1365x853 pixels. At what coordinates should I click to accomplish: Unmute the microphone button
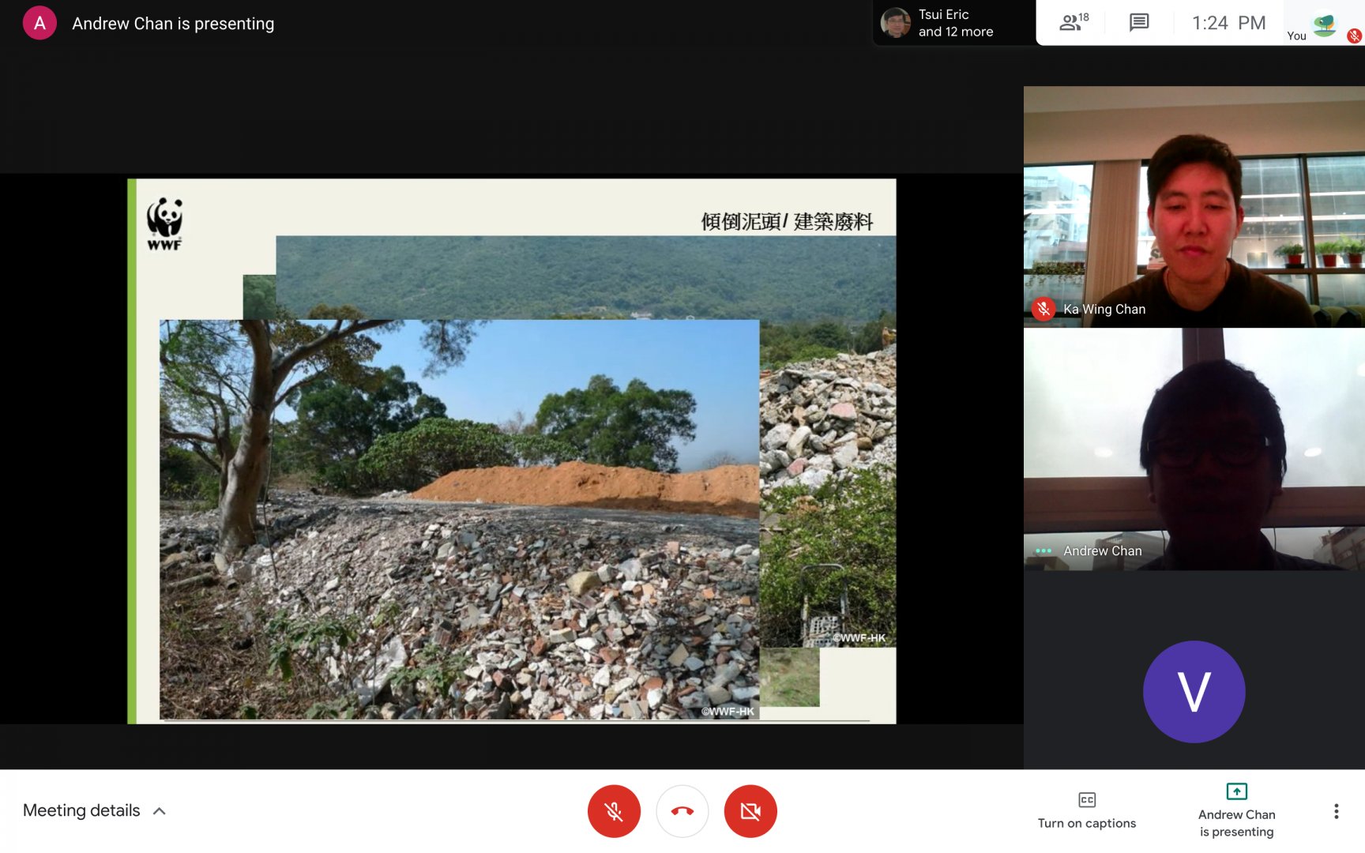(x=614, y=811)
